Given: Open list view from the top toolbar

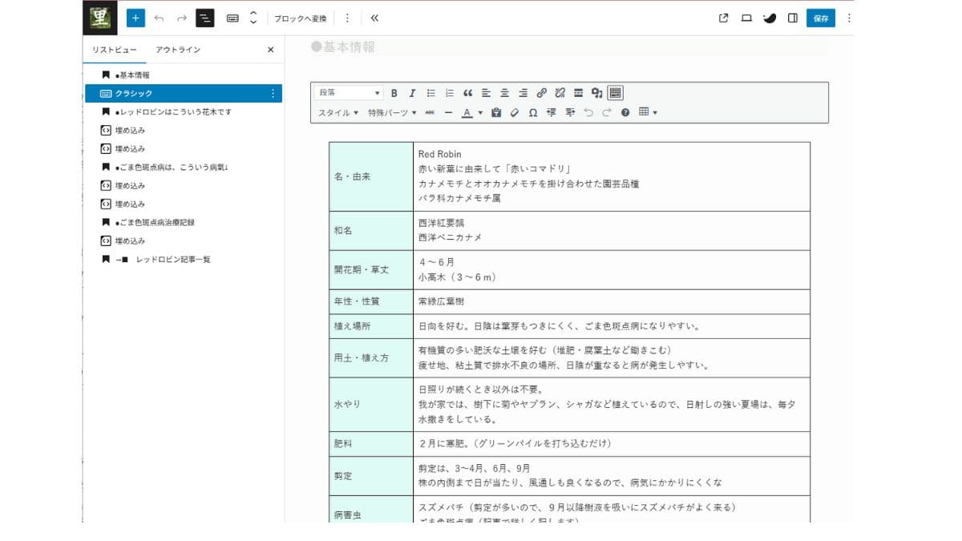Looking at the screenshot, I should (205, 17).
